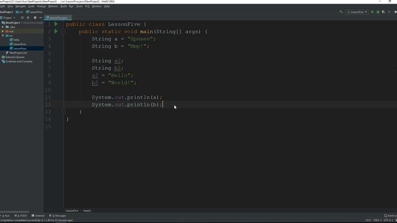The height and width of the screenshot is (223, 397).
Task: Open the Analyze menu
Action: pyautogui.click(x=42, y=6)
